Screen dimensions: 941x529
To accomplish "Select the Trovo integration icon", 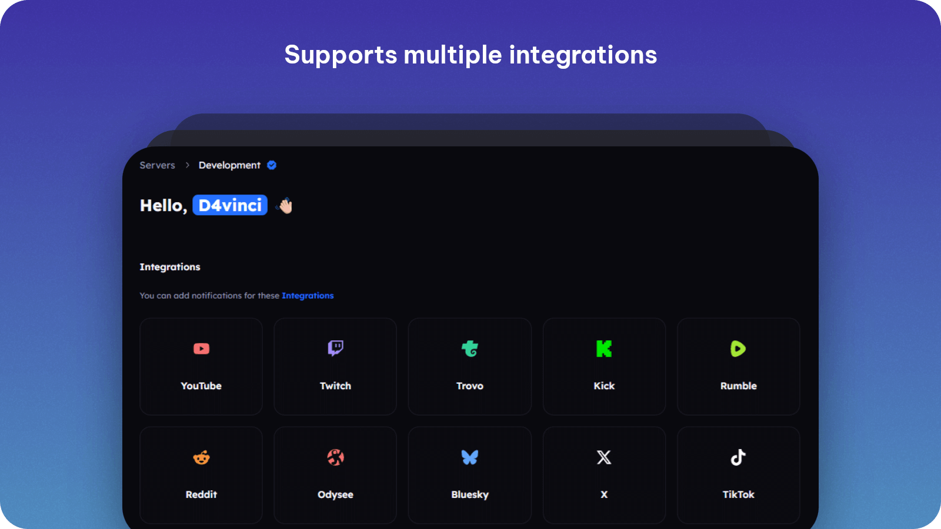I will coord(469,349).
